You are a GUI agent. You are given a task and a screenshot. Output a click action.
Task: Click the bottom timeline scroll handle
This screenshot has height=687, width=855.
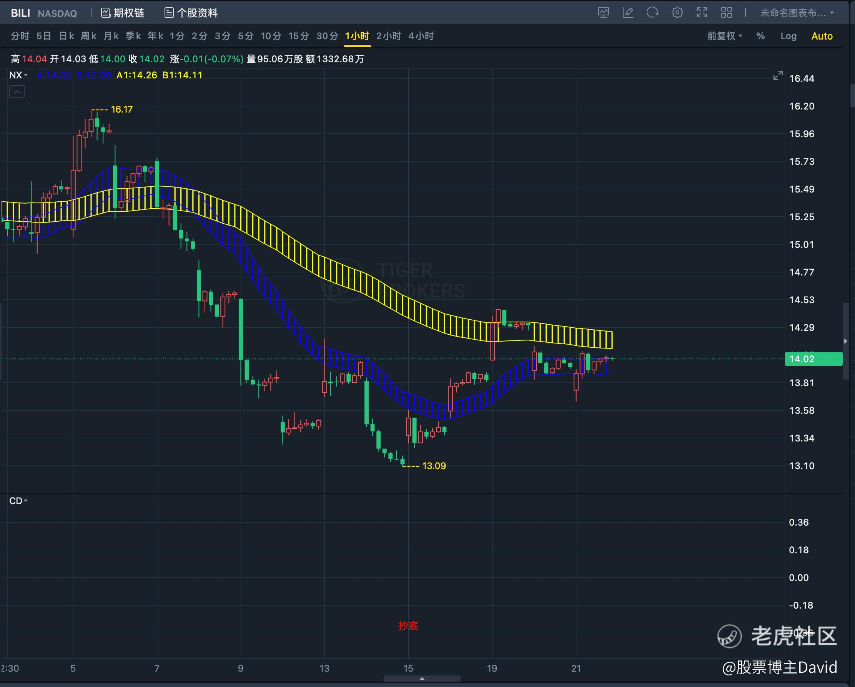[x=422, y=678]
